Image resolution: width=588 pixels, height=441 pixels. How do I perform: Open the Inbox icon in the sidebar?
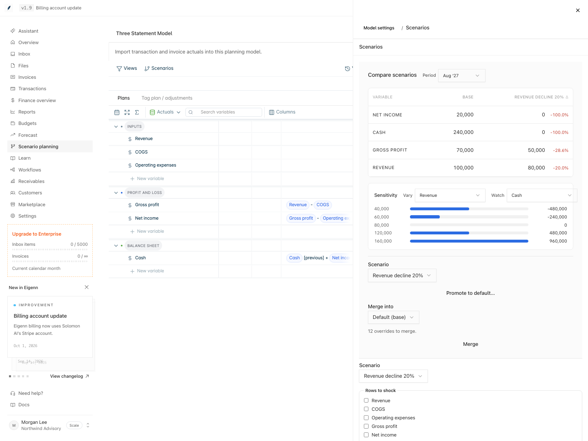(x=13, y=54)
